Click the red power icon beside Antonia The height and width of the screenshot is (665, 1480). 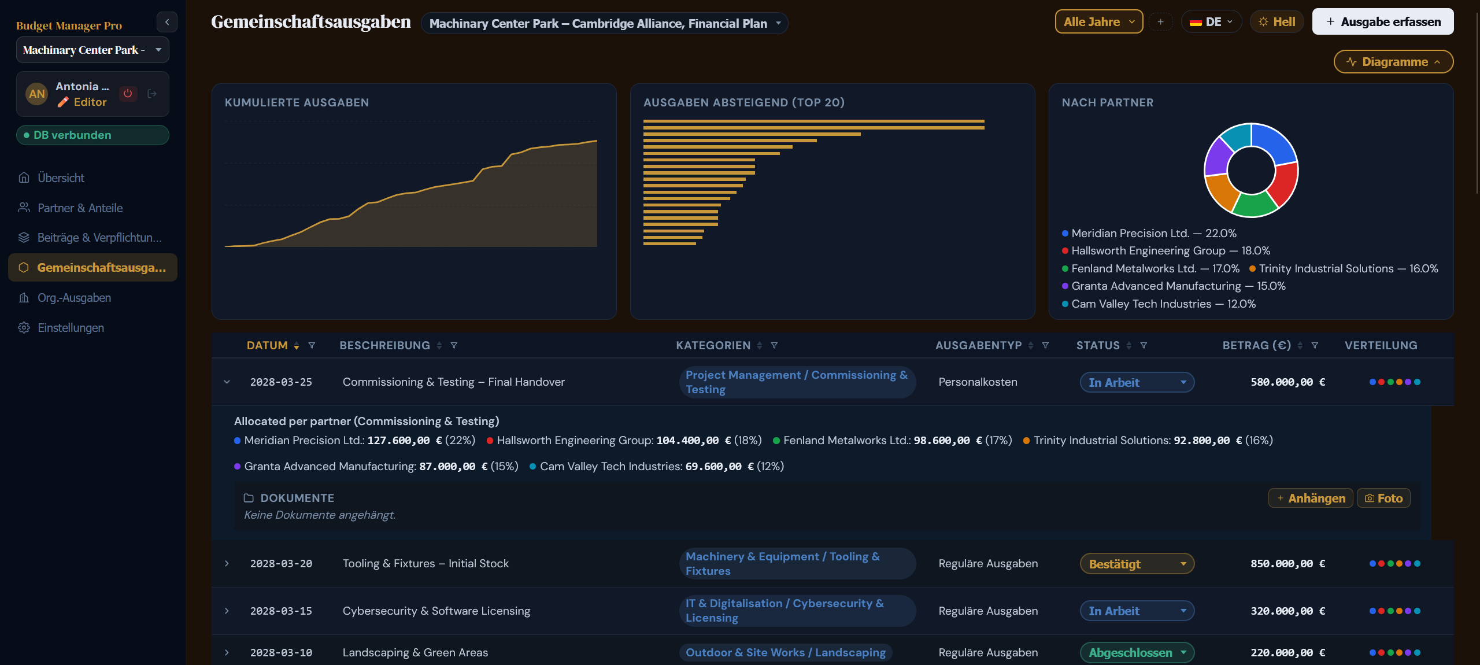pos(128,94)
